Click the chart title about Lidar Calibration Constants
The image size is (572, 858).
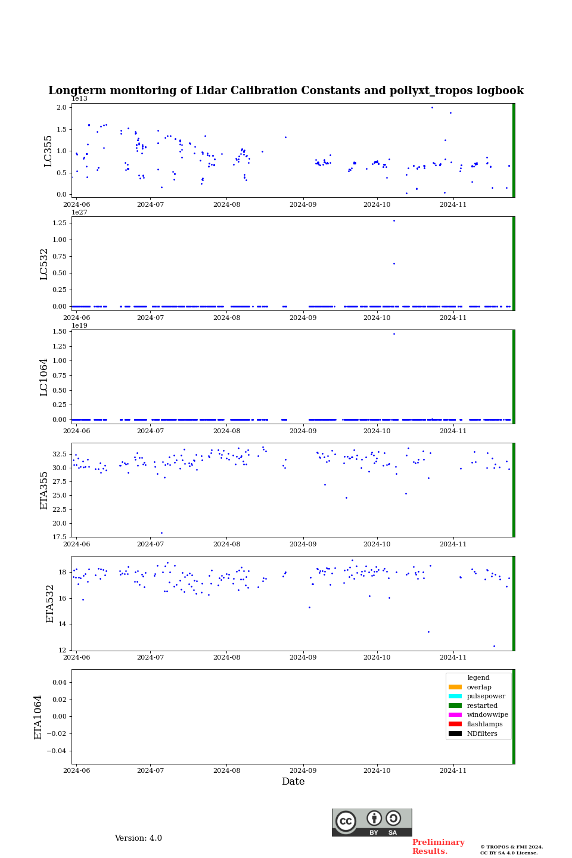point(286,91)
